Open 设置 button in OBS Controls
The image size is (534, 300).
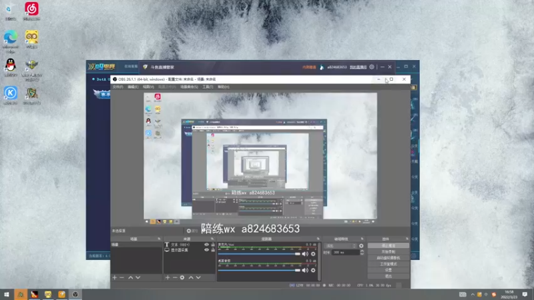388,270
